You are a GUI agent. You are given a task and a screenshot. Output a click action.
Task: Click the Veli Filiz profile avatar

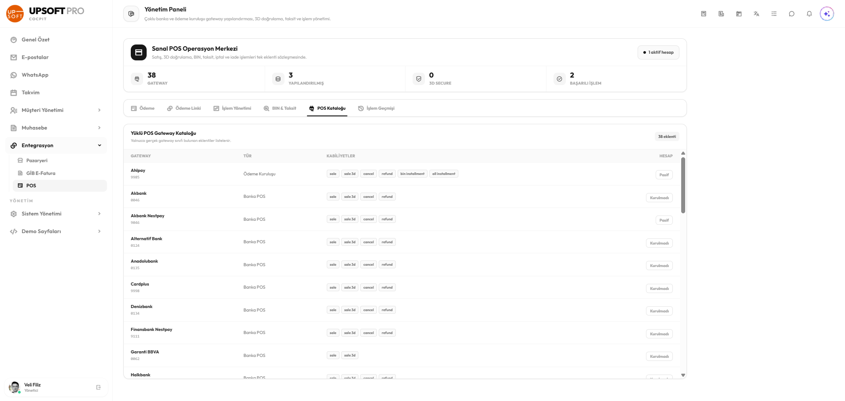tap(15, 387)
